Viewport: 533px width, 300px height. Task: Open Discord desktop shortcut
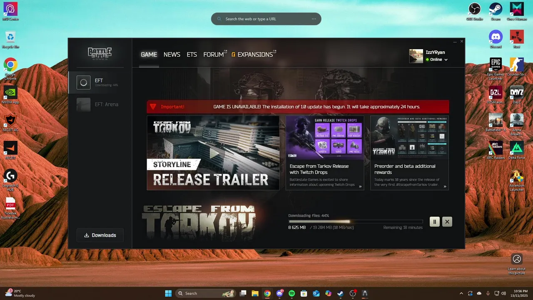[496, 40]
